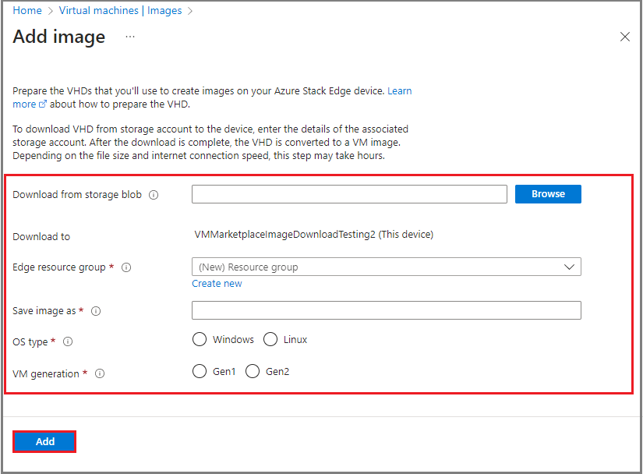This screenshot has width=643, height=474.
Task: Navigate to Home via the breadcrumb
Action: pos(27,10)
